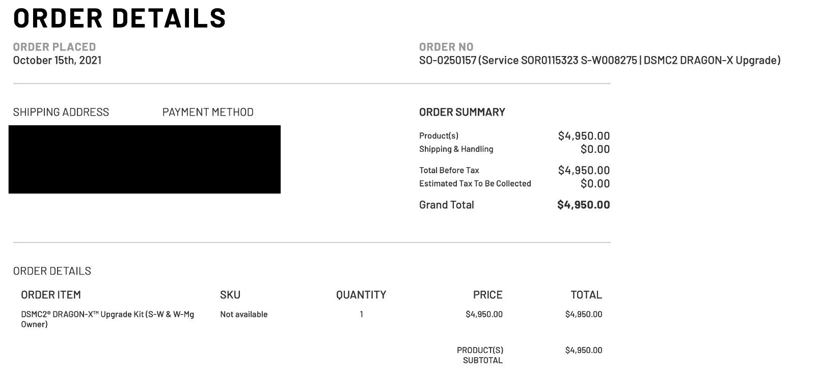The height and width of the screenshot is (379, 815).
Task: Click the PRODUCT(S) SUBTOTAL label
Action: point(480,355)
